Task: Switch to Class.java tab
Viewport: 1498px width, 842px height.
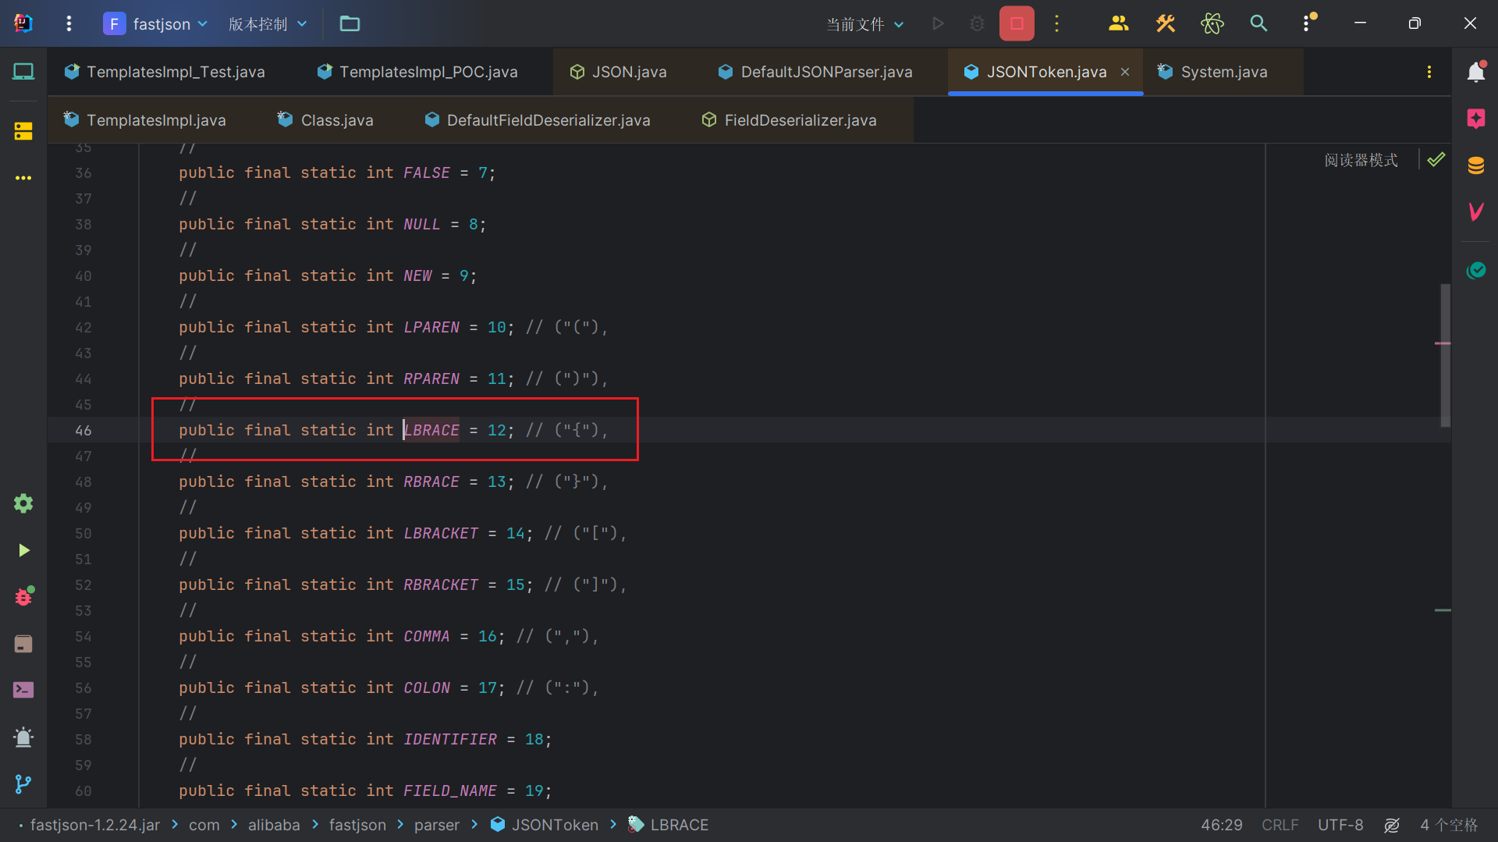Action: coord(326,120)
